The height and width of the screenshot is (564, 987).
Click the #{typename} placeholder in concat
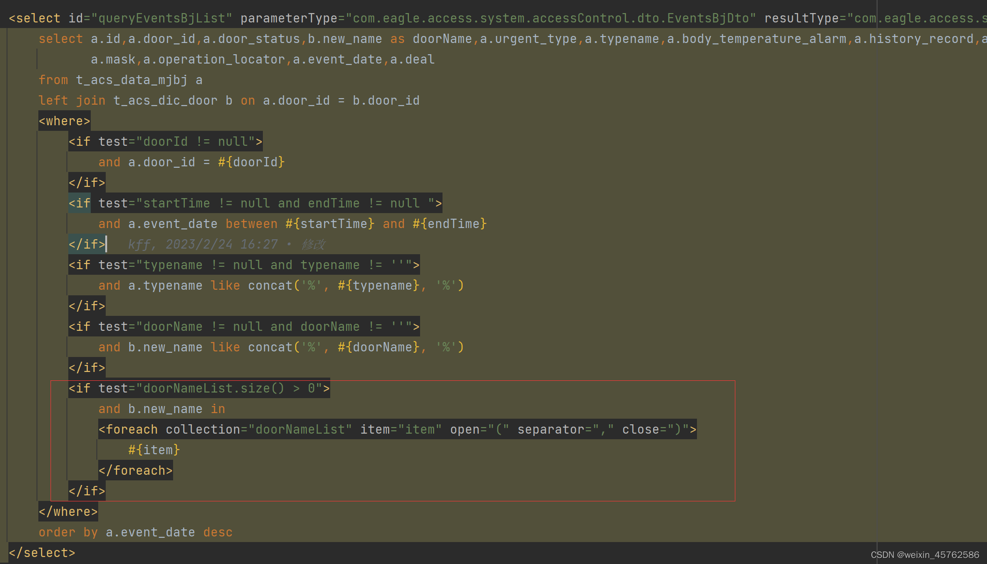click(x=378, y=286)
